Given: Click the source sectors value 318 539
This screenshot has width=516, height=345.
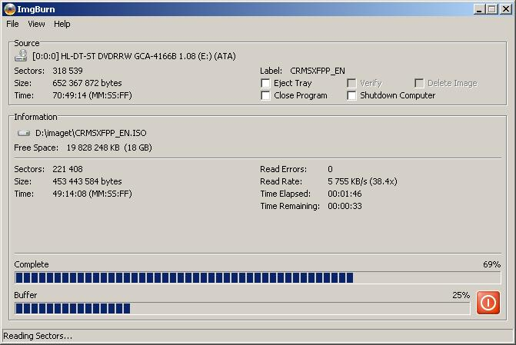Looking at the screenshot, I should (68, 71).
